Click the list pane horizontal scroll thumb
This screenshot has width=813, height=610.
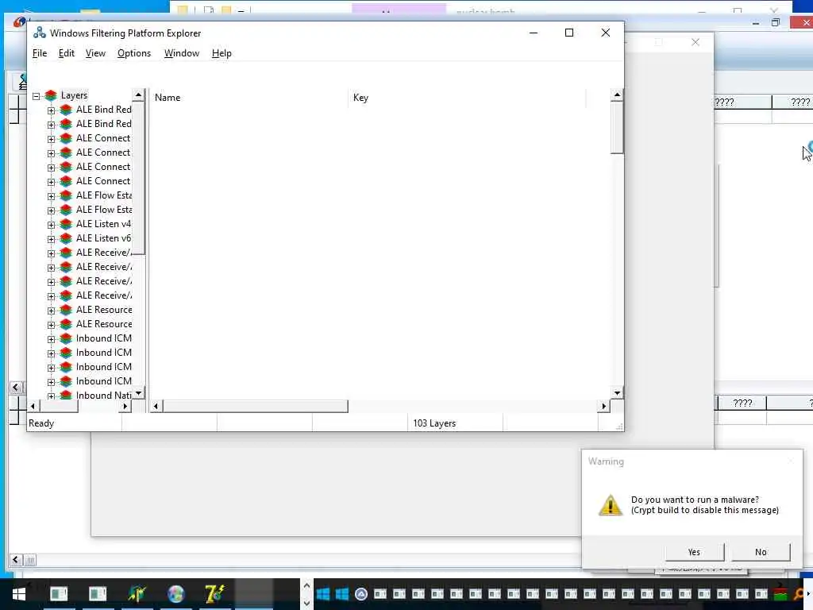pyautogui.click(x=255, y=407)
